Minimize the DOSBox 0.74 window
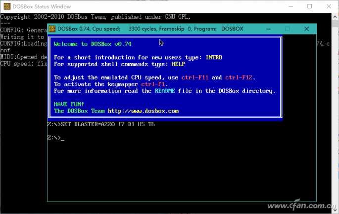 pos(268,29)
